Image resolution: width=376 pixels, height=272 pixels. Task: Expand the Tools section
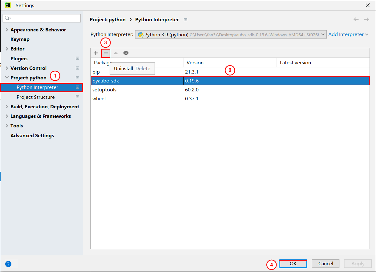tap(7, 126)
